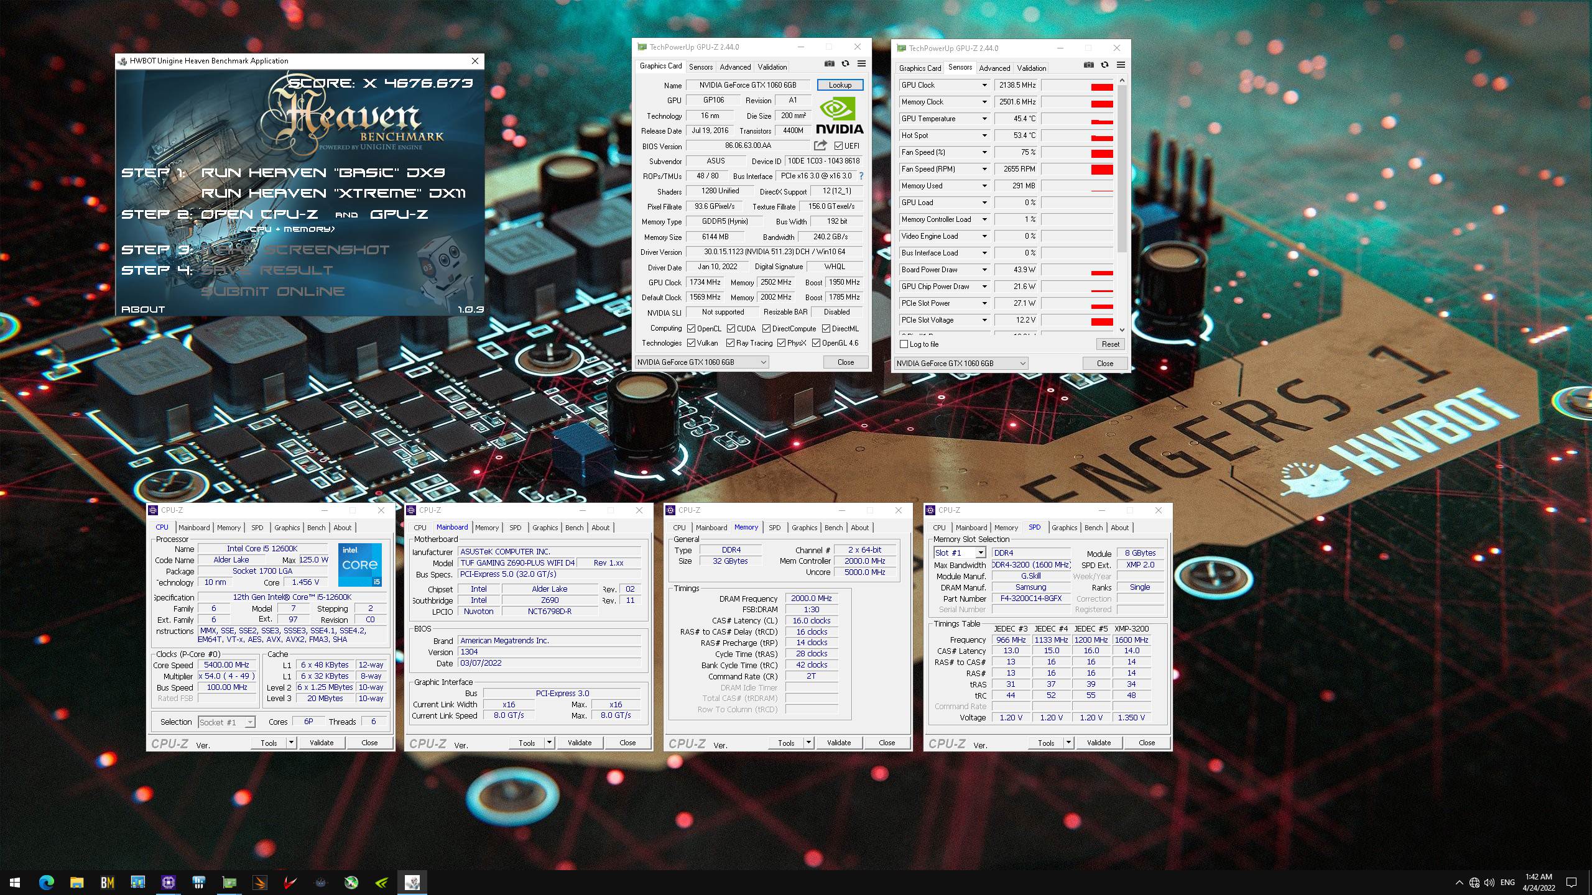The image size is (1592, 895).
Task: Open the Graphics tab in CPU-Z Mainboard window
Action: coord(545,528)
